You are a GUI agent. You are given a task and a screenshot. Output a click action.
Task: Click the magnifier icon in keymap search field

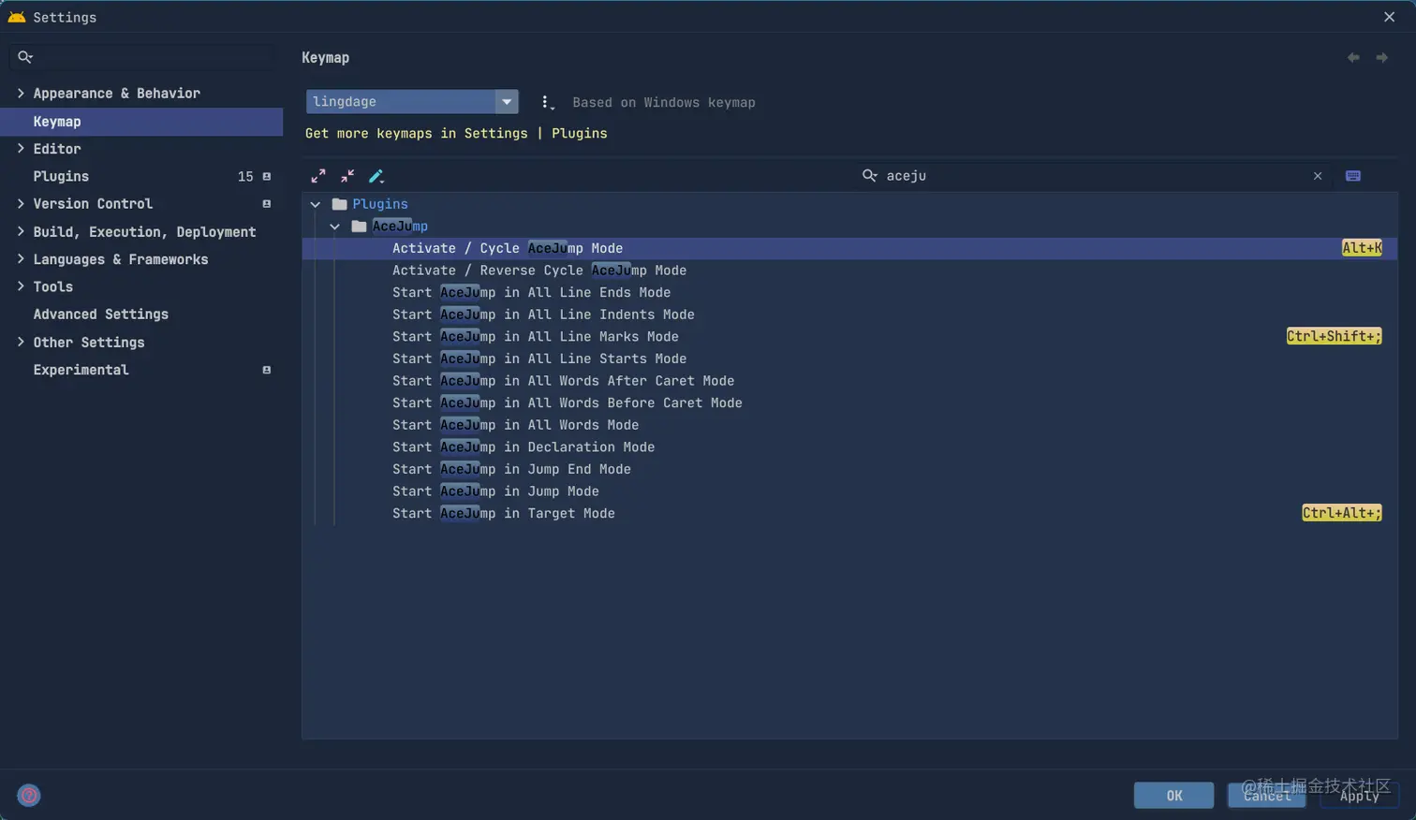coord(870,176)
